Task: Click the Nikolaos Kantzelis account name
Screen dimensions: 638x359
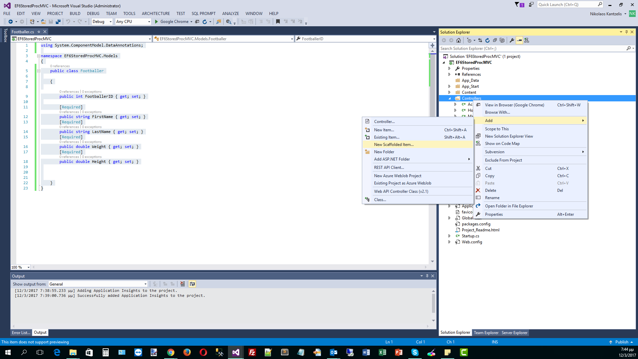Action: pyautogui.click(x=606, y=14)
